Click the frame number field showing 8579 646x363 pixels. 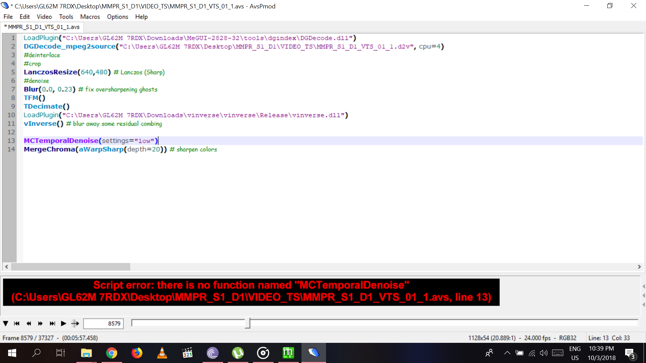(103, 323)
